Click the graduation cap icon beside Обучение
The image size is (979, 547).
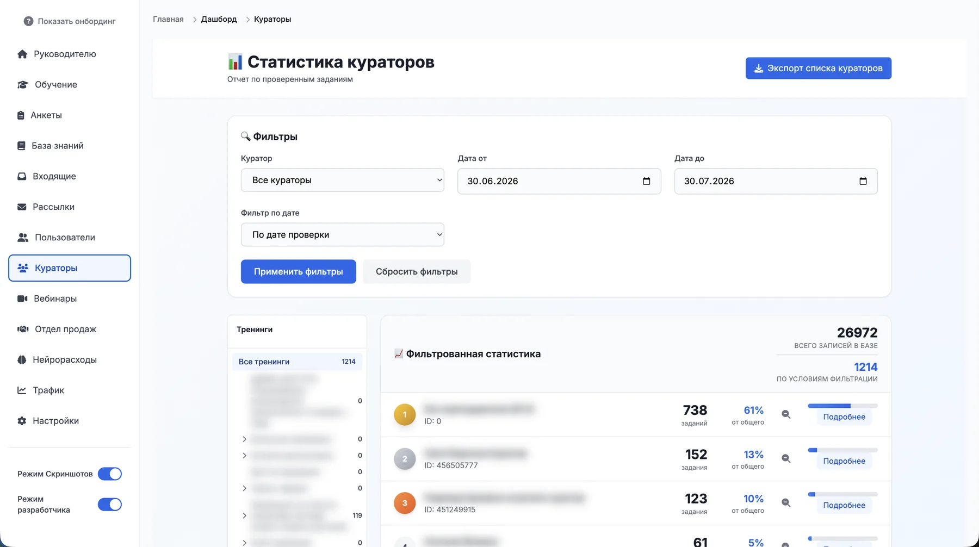[x=23, y=84]
